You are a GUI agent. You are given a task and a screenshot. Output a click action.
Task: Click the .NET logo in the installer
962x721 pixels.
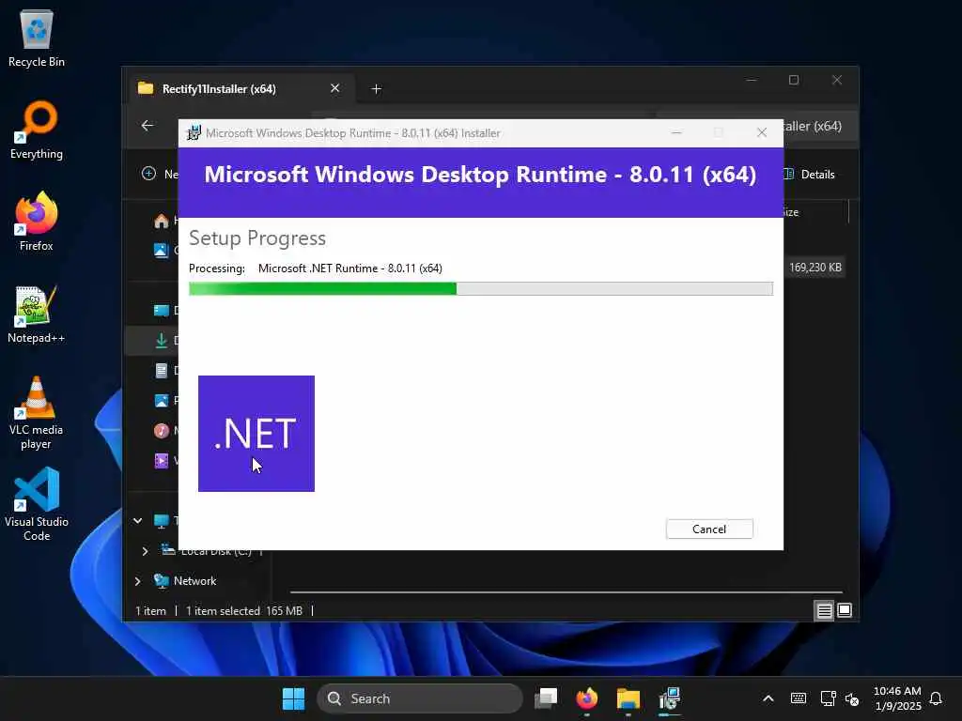(256, 434)
